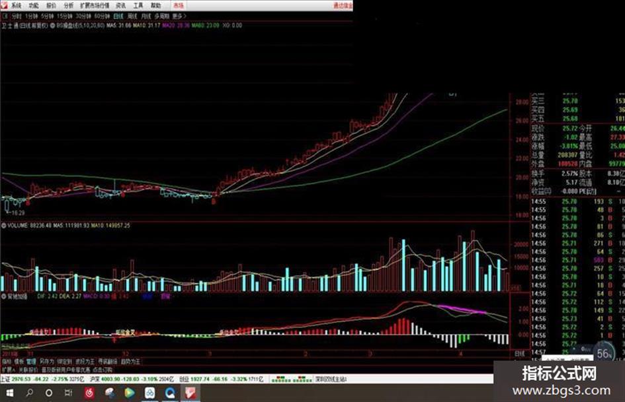The width and height of the screenshot is (625, 402).
Task: Open the 报价 menu
Action: 51,5
